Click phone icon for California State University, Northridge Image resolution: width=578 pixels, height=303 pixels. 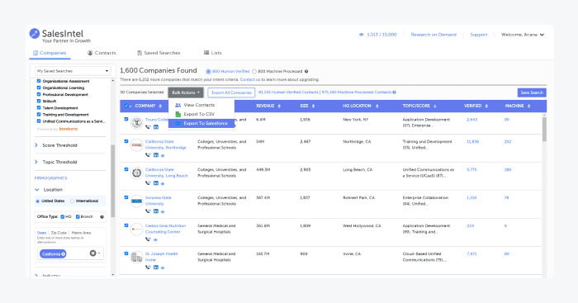tap(148, 155)
